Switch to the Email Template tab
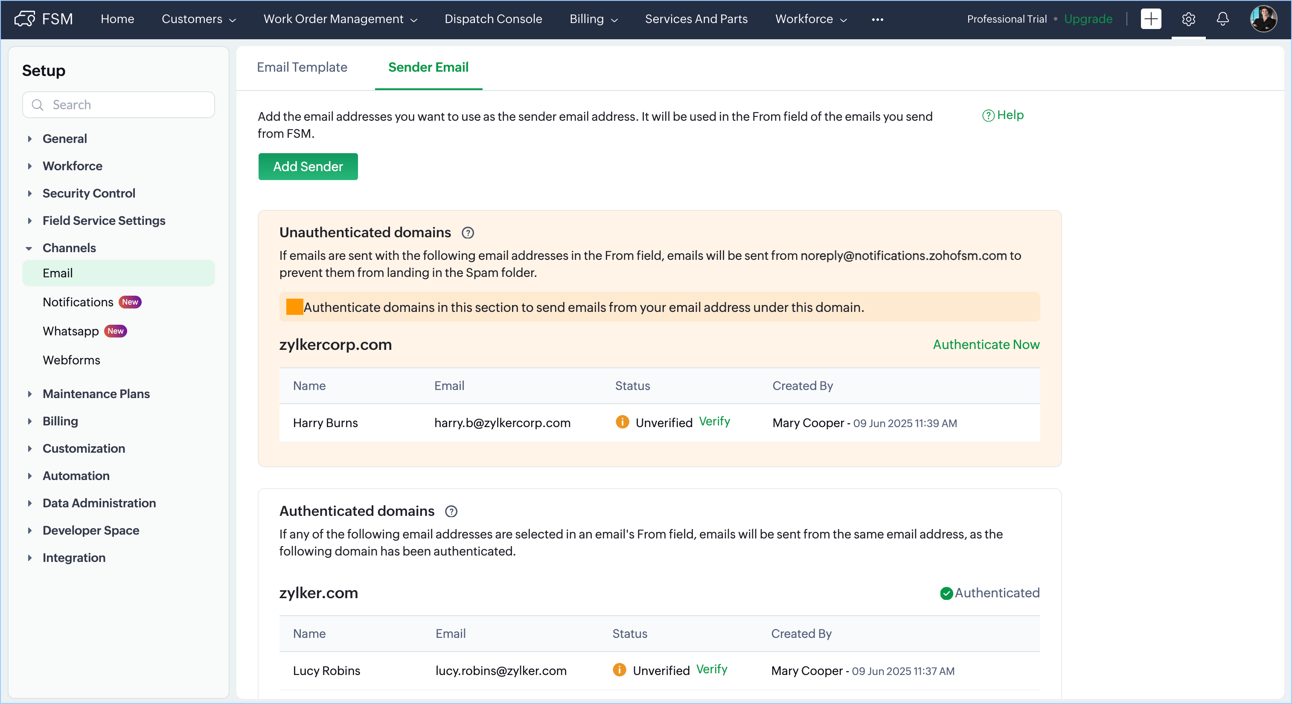The image size is (1292, 704). pos(302,67)
